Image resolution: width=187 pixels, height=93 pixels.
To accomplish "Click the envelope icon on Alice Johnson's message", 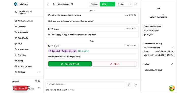I will click(x=49, y=15).
